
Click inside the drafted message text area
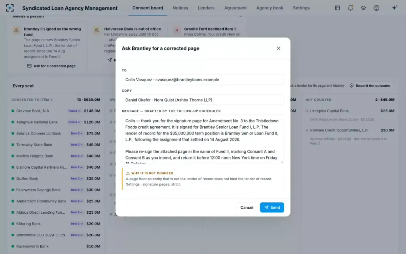(203, 140)
